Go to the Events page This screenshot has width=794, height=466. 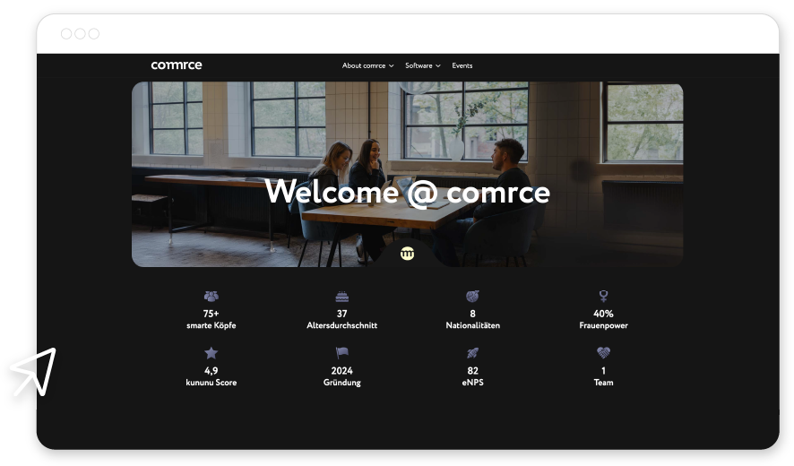click(x=462, y=65)
